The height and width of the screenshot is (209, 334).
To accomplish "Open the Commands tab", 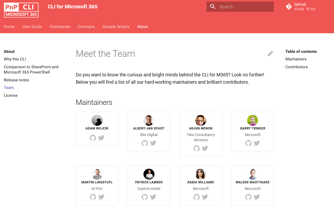I will point(60,27).
